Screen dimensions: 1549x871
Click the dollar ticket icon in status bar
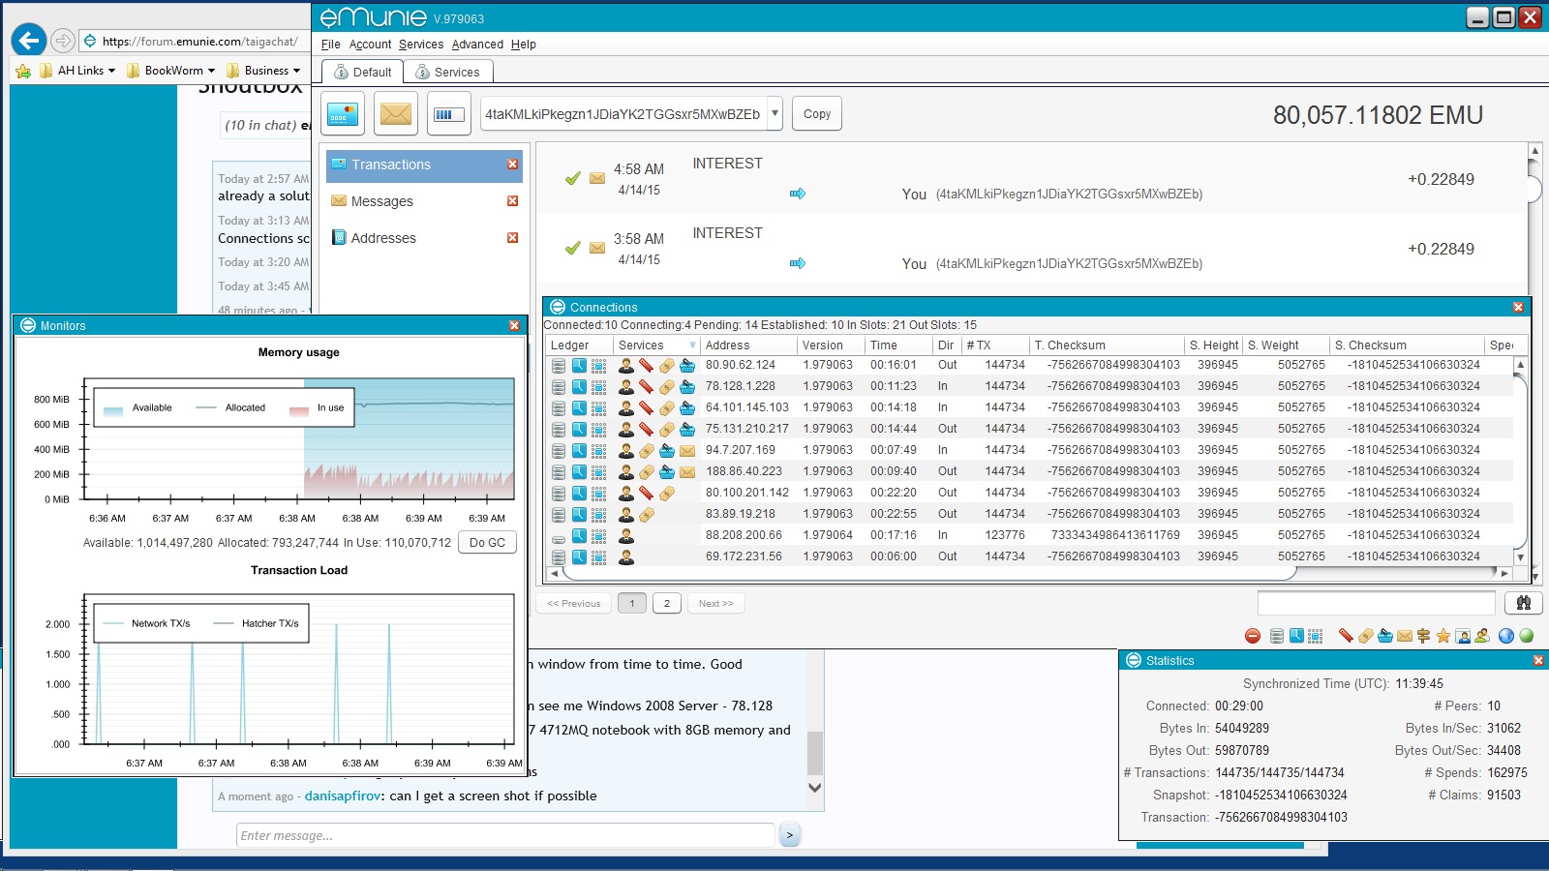click(x=1365, y=636)
